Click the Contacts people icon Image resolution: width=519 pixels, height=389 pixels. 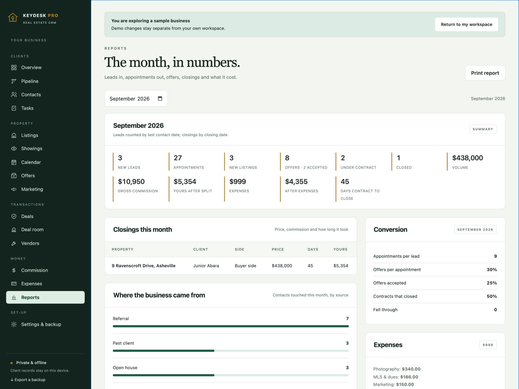[14, 95]
